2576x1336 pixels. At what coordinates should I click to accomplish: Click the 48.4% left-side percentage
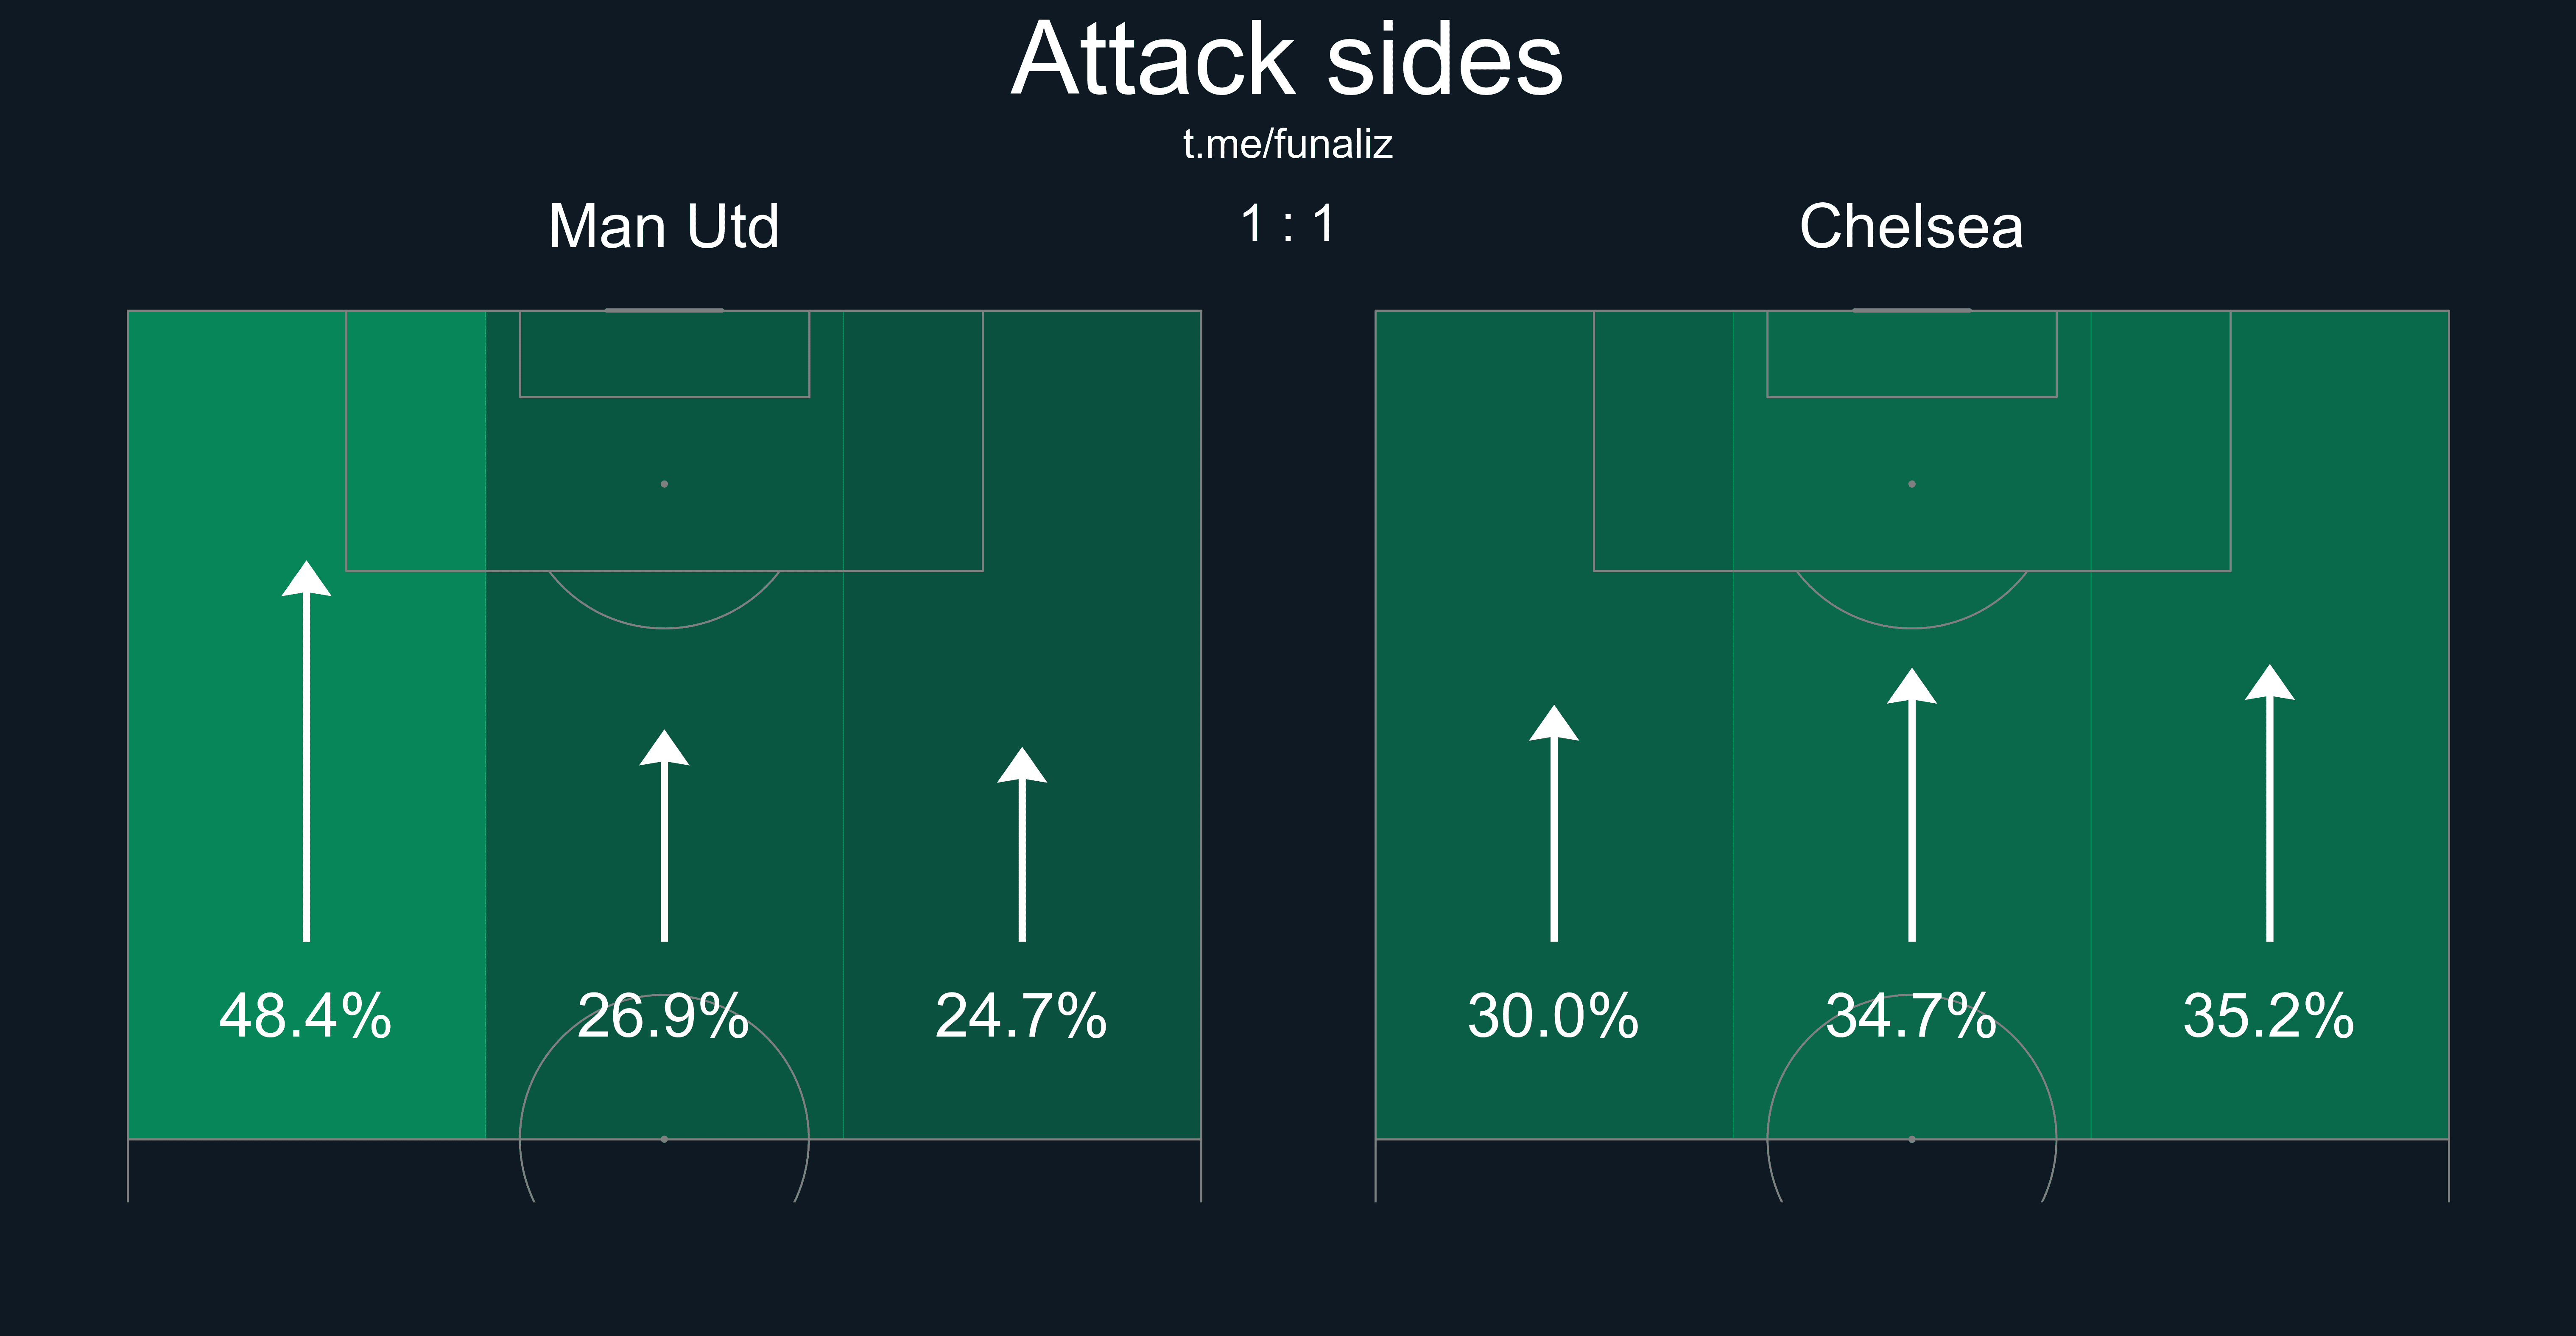pos(306,1016)
